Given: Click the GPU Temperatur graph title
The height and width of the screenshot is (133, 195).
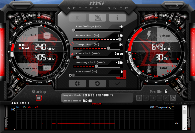Looking at the screenshot, I should pos(162,107).
